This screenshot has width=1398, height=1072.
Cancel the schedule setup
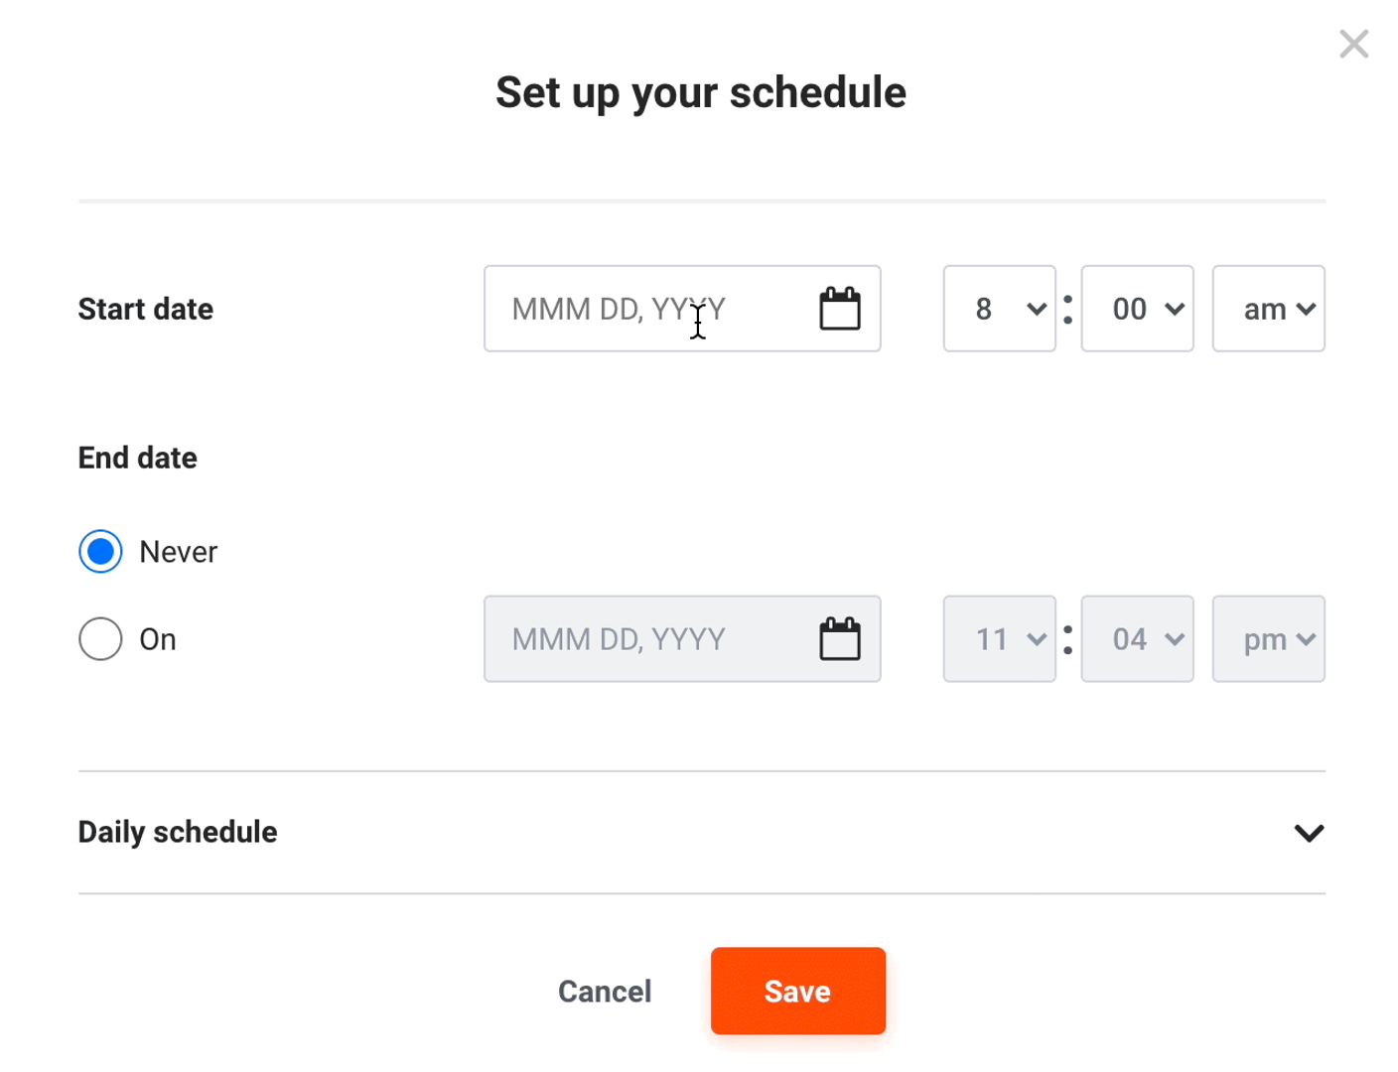click(605, 991)
